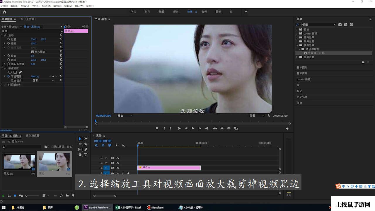Open program monitor settings wrench
Screen dimensions: 375x211
269,116
